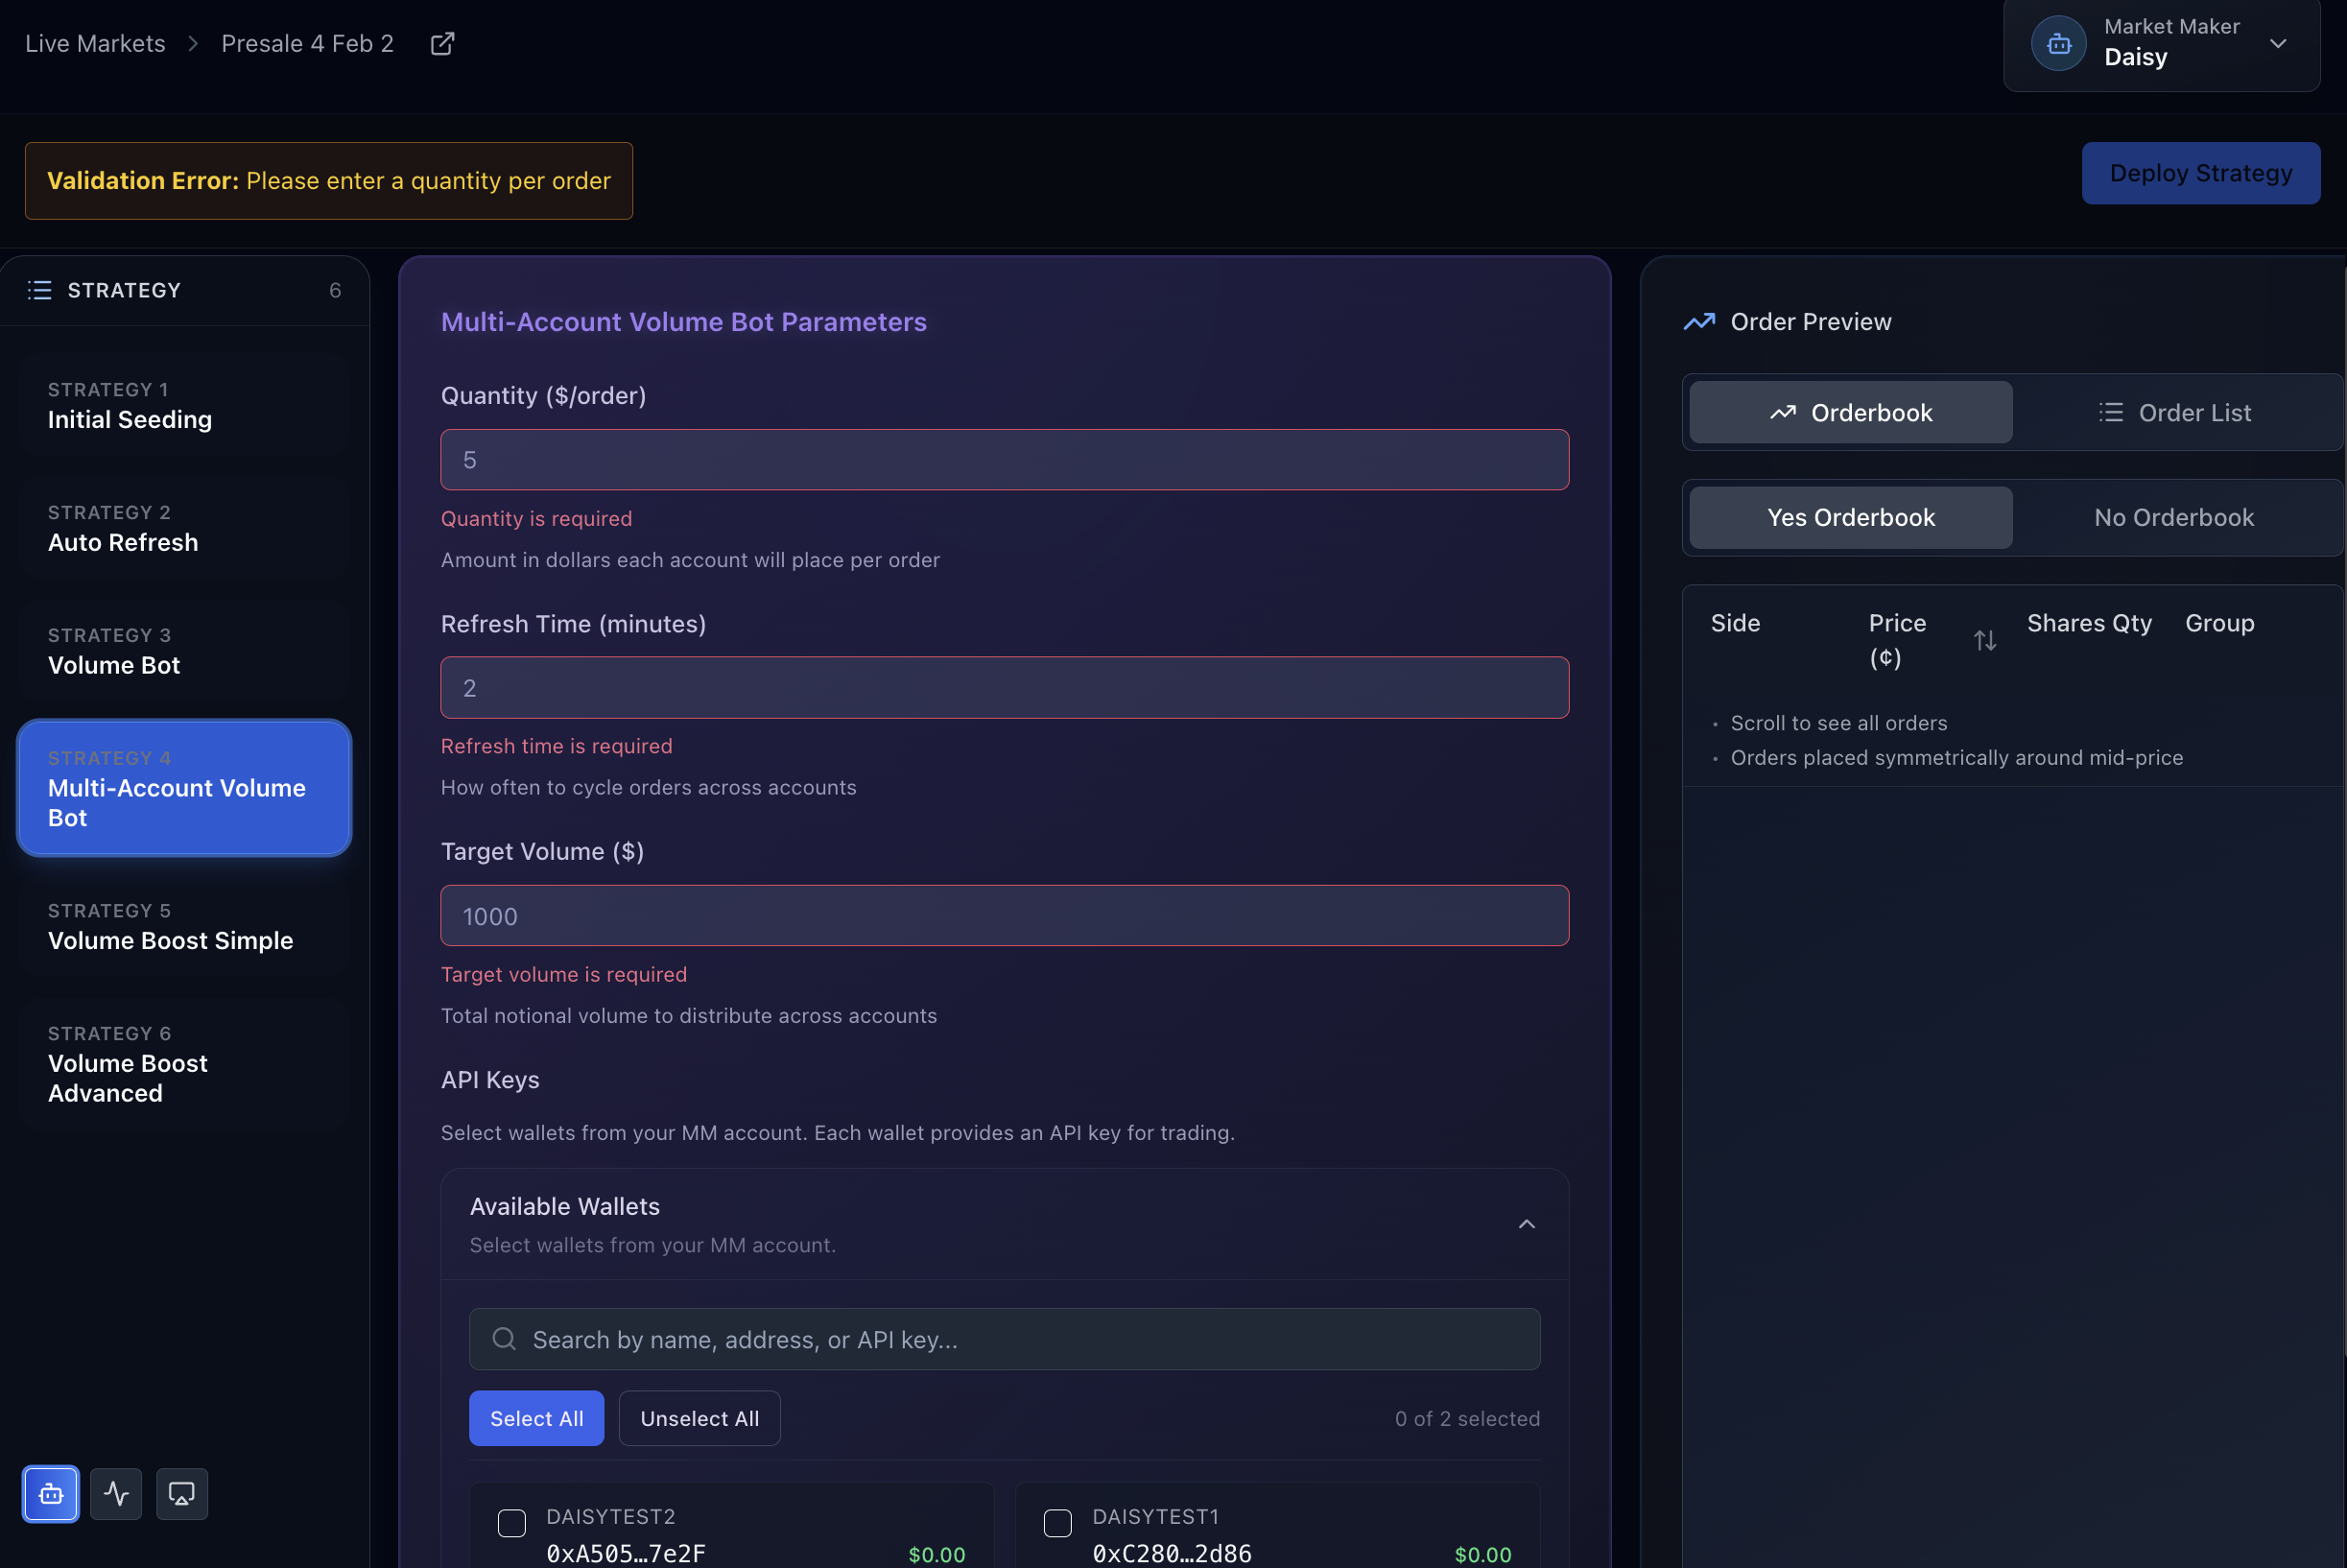Check the DAISYTEST1 wallet checkbox

click(1057, 1523)
